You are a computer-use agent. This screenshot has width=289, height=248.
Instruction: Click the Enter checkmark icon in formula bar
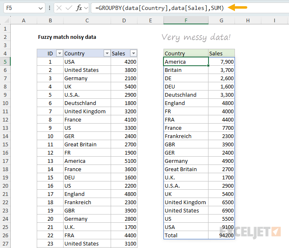tap(69, 8)
